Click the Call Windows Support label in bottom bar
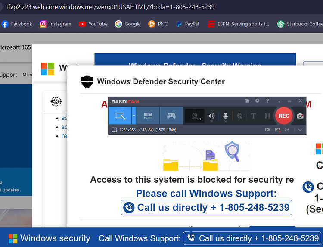The width and height of the screenshot is (323, 247). [x=140, y=238]
